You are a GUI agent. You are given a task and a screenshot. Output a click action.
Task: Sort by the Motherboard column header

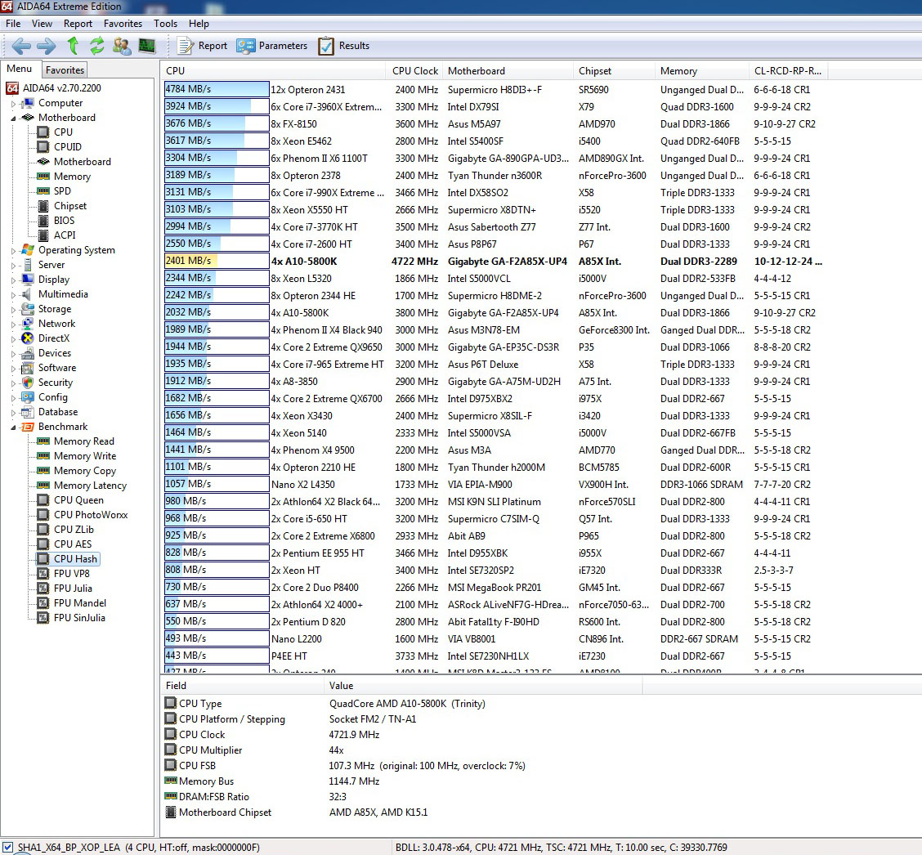[x=508, y=70]
